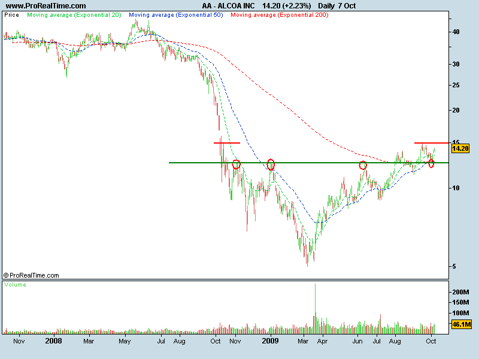Click the Jun label on time axis

[357, 341]
